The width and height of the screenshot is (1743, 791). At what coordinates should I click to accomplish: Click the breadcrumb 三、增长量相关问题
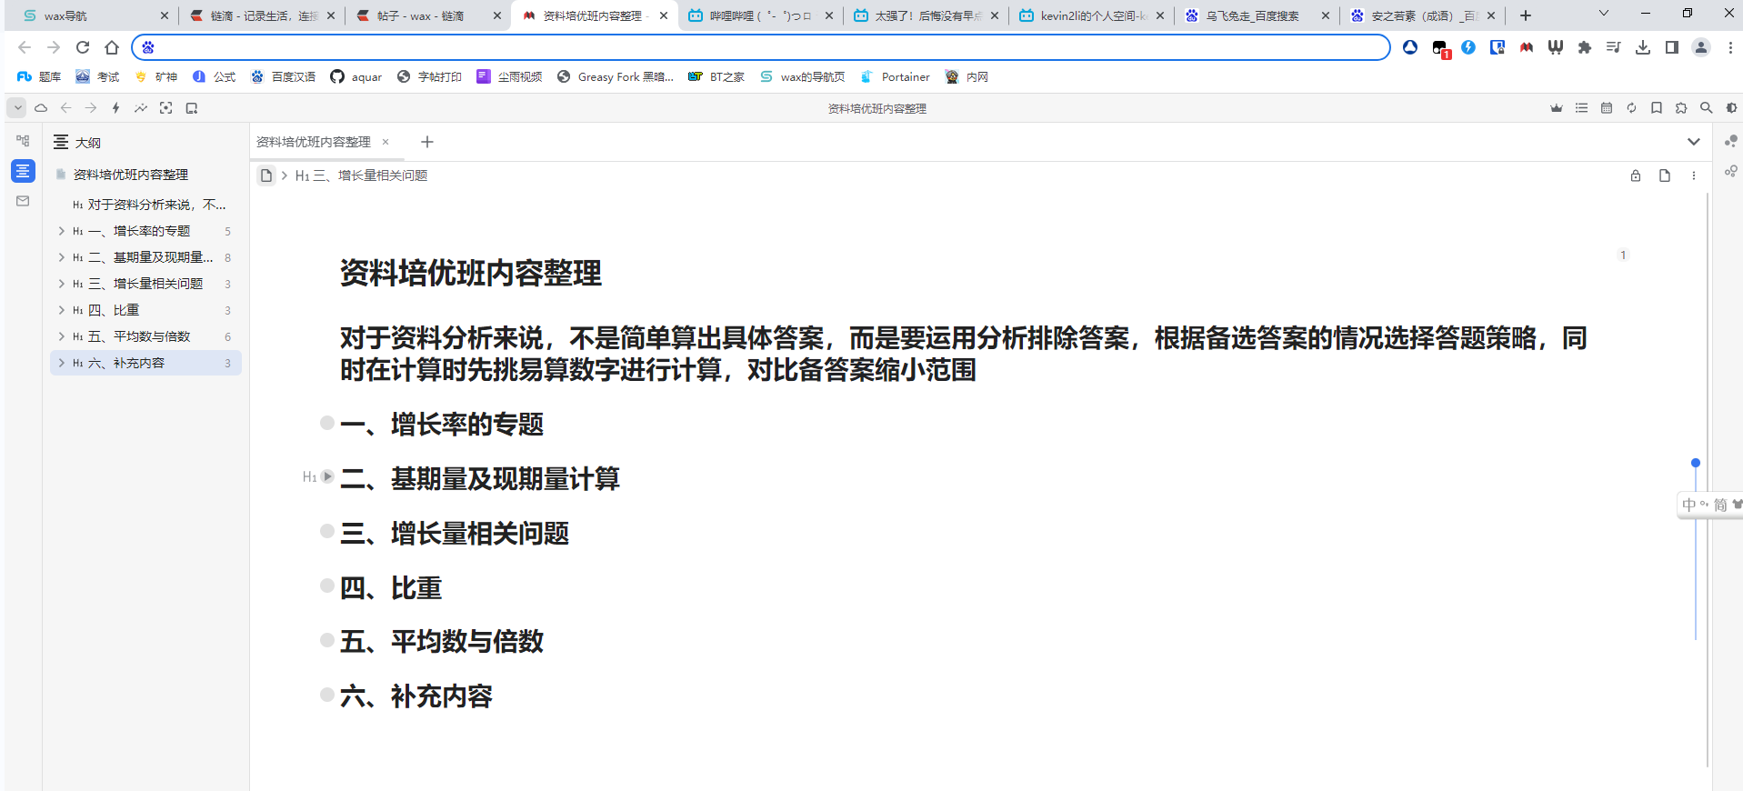click(362, 175)
